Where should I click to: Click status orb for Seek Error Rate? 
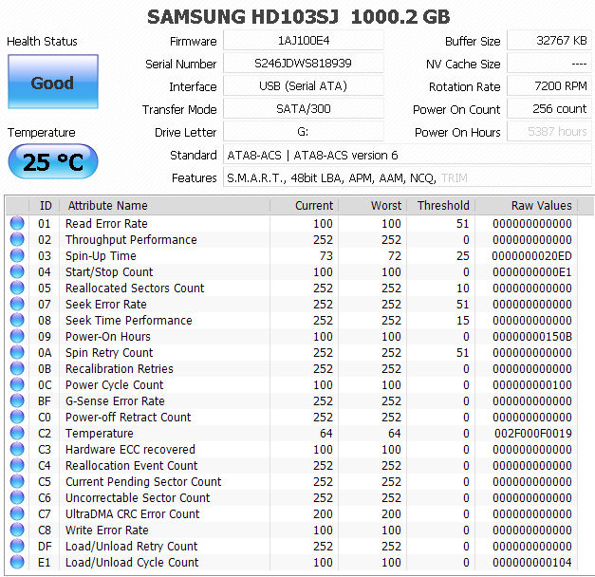coord(17,304)
